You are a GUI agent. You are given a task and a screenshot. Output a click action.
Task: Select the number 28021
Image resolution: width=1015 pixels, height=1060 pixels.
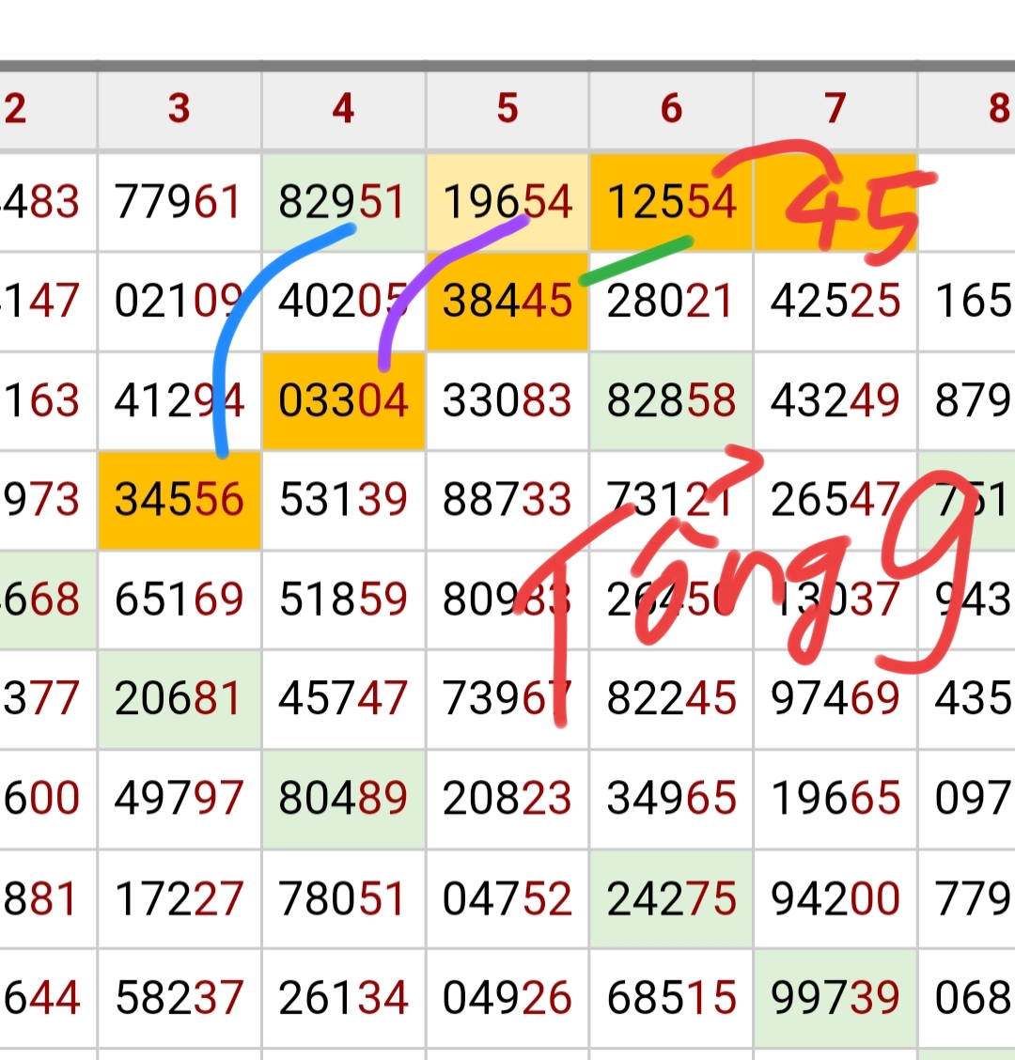pyautogui.click(x=671, y=302)
